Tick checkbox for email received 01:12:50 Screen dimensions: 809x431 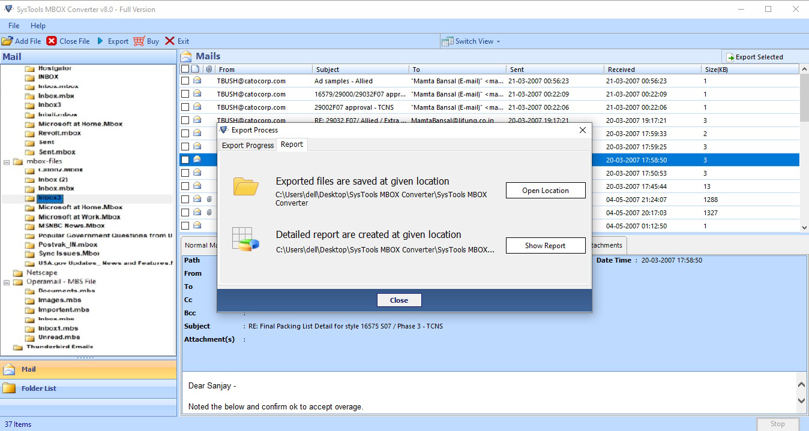click(x=185, y=226)
